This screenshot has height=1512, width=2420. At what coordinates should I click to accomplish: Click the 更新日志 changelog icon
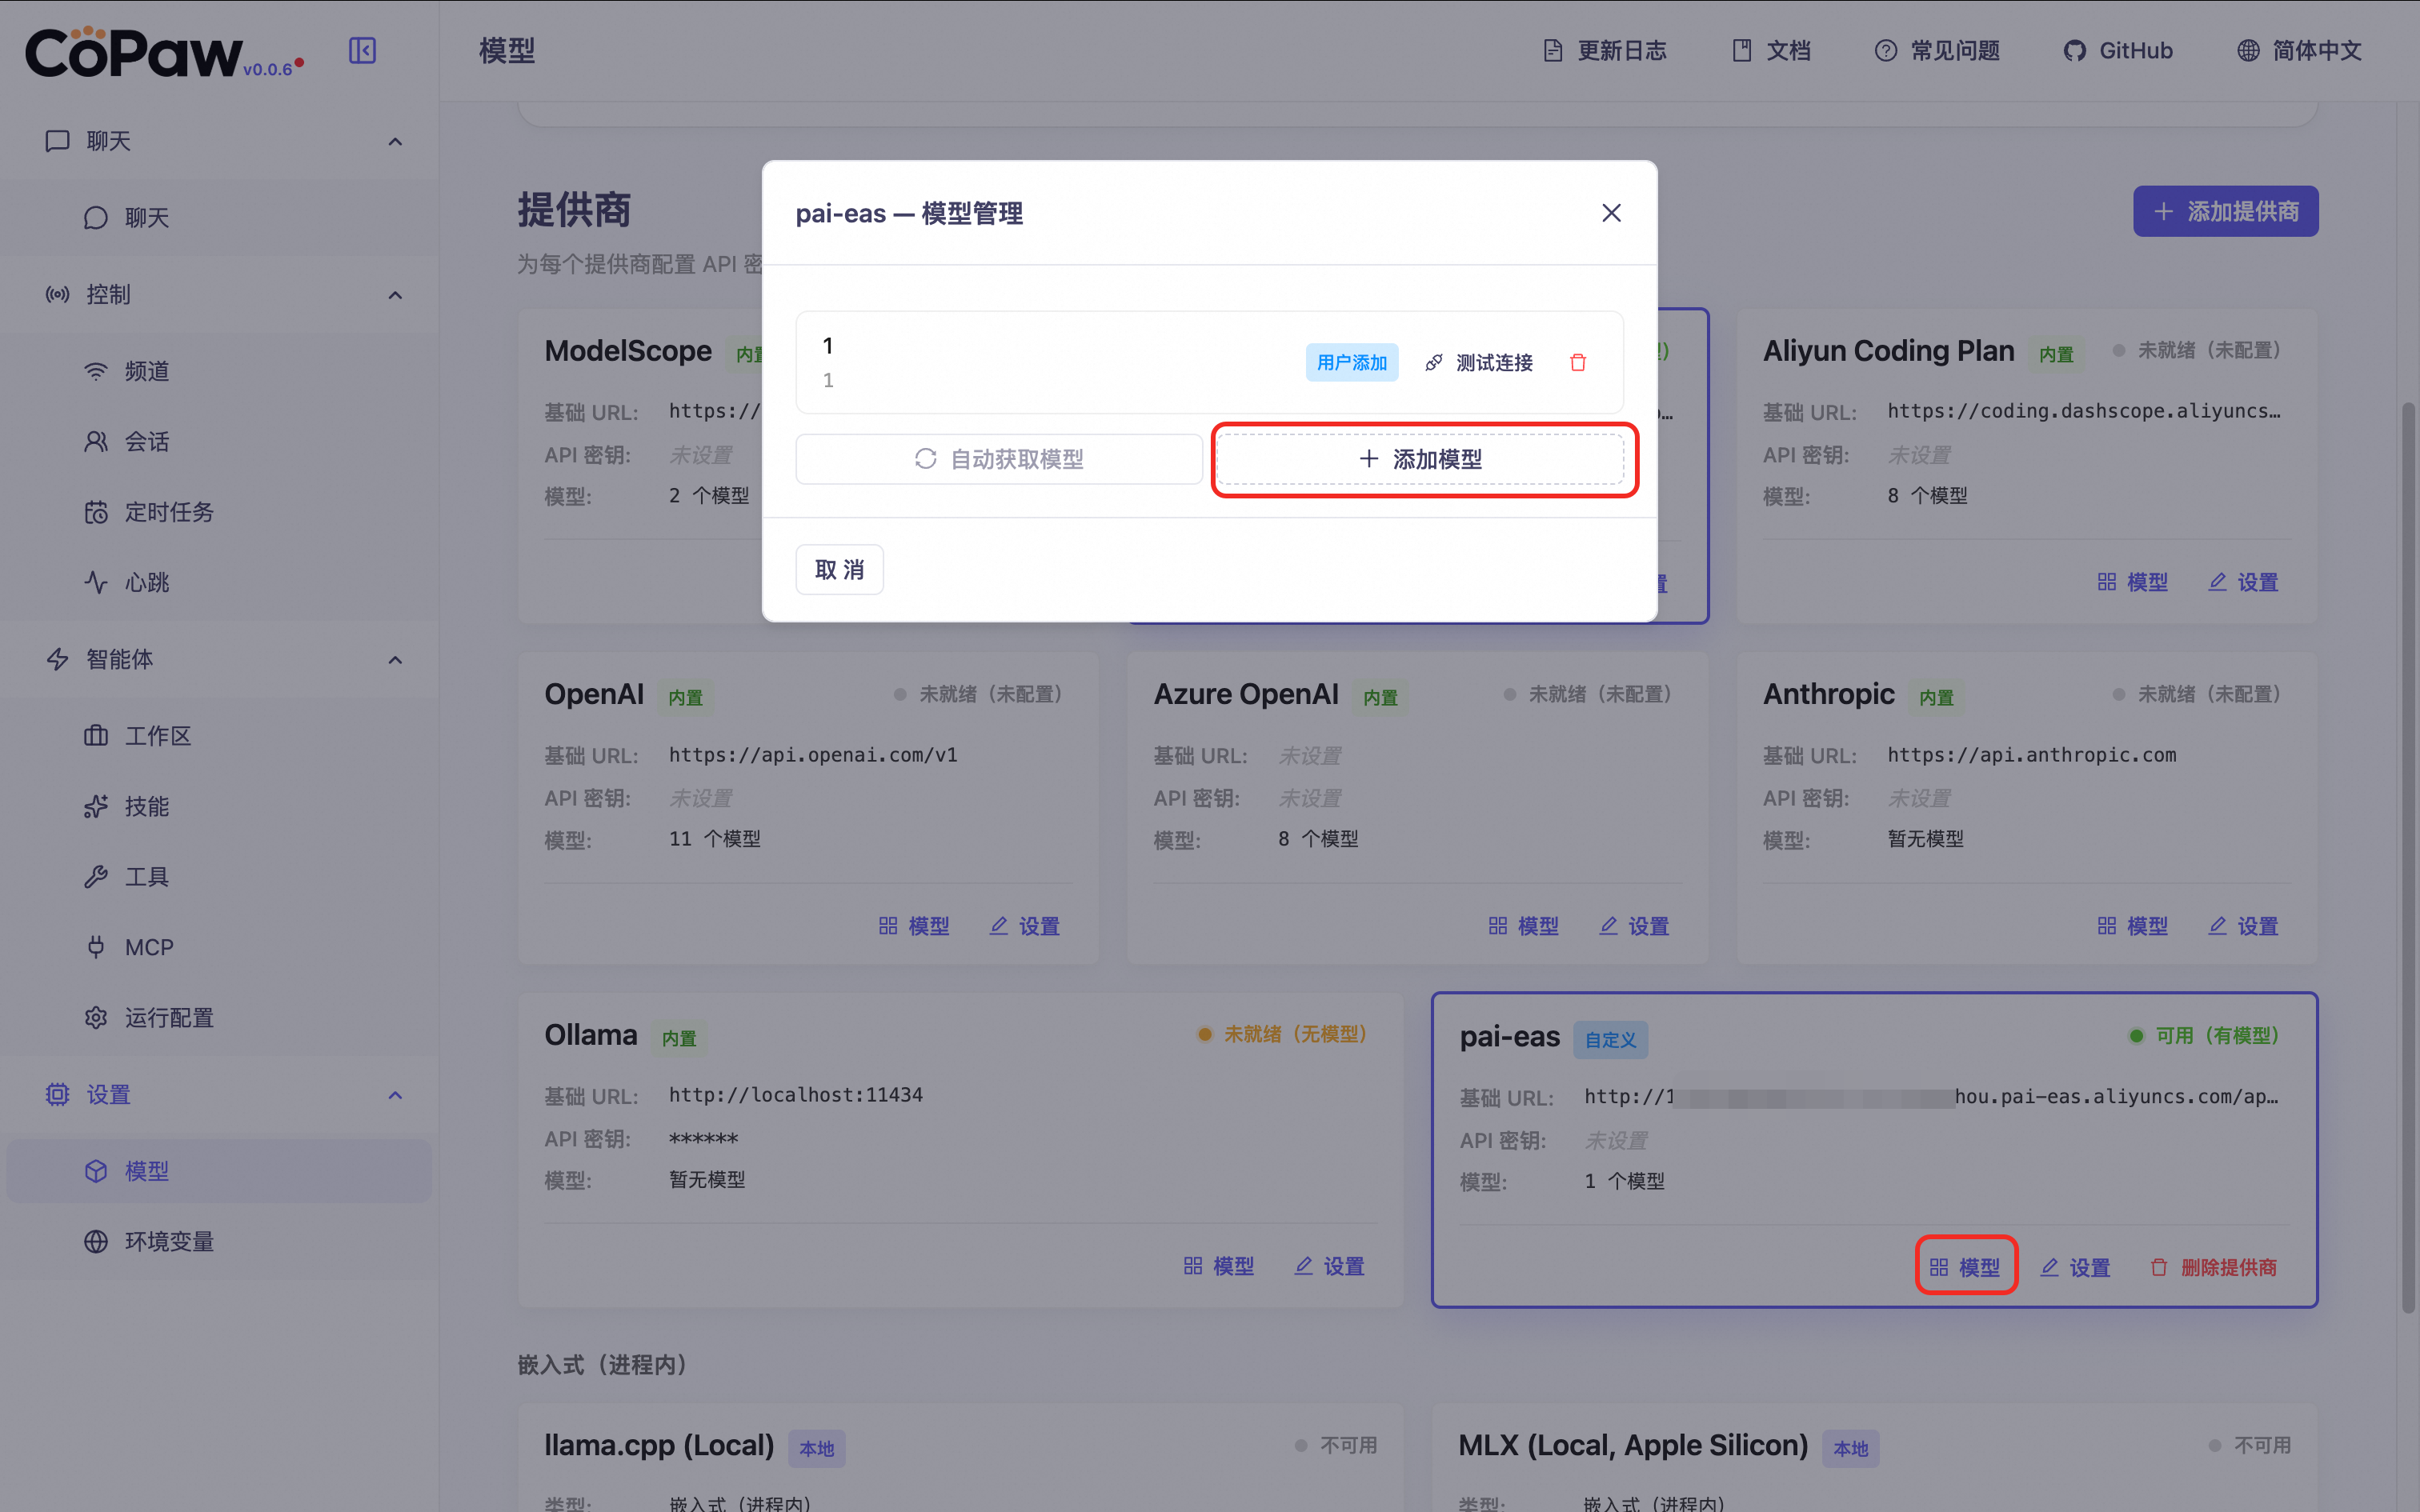point(1552,50)
